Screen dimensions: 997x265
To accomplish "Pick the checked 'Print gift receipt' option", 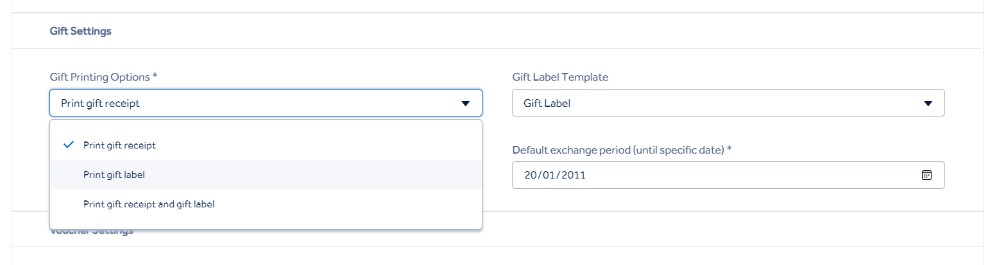I will tap(266, 145).
